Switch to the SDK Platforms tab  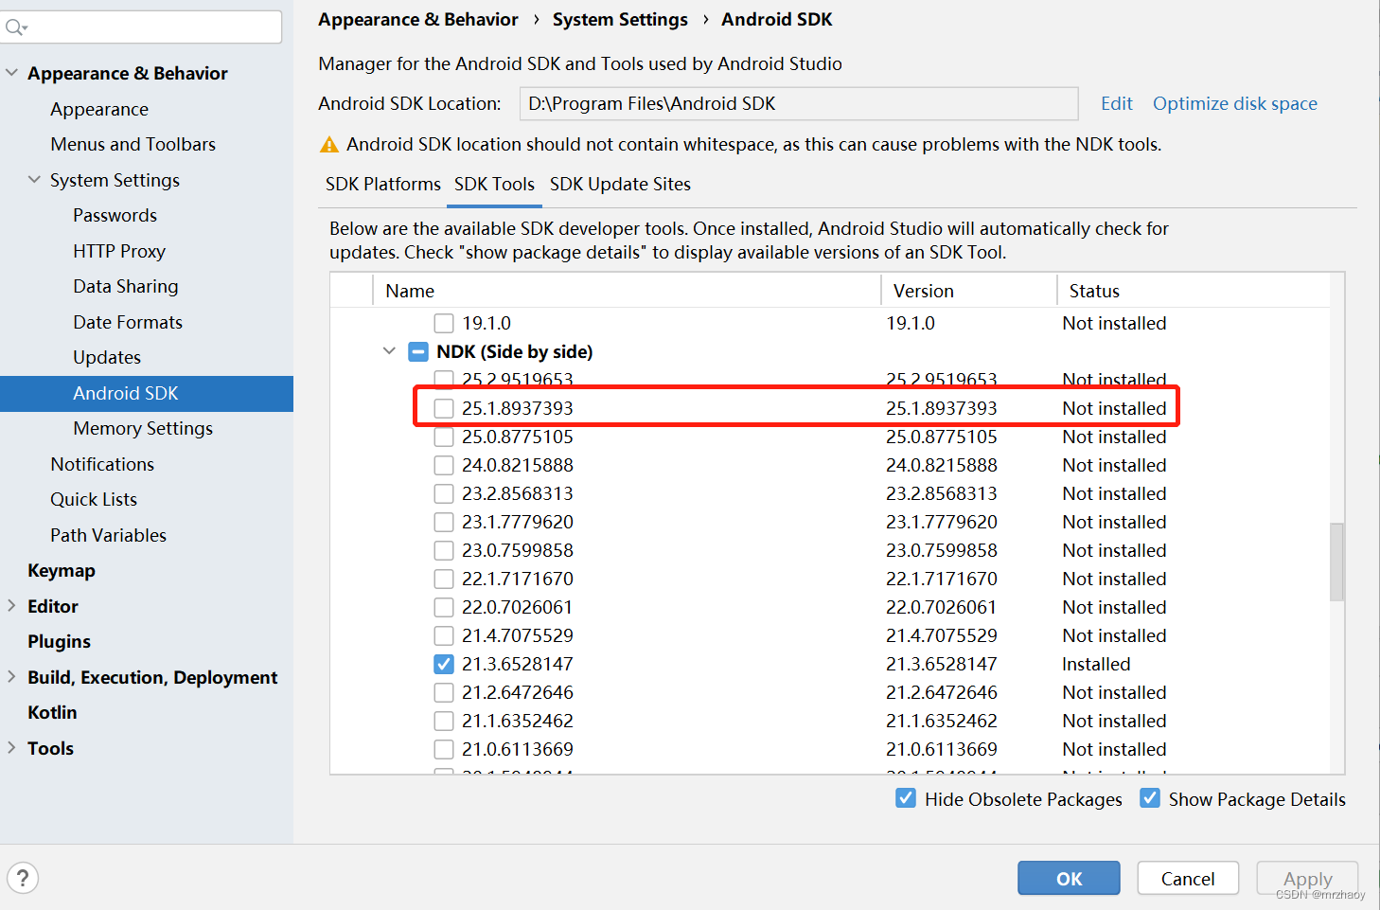click(x=383, y=184)
